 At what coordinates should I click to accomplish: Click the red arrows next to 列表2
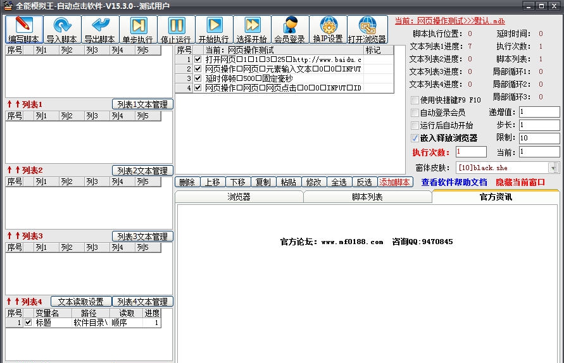[13, 170]
